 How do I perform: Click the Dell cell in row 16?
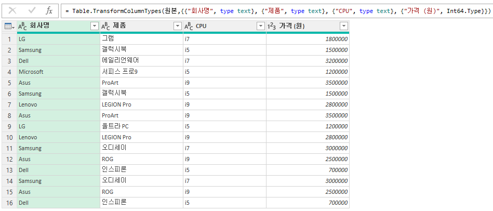pyautogui.click(x=59, y=203)
